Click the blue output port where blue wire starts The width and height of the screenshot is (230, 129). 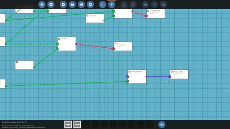point(146,77)
